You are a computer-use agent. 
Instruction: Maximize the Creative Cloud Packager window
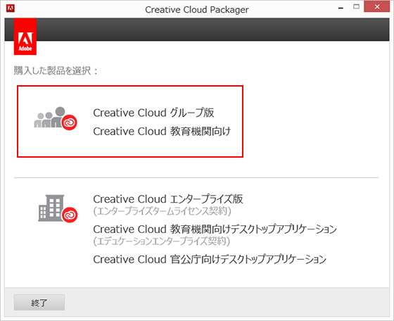click(356, 7)
